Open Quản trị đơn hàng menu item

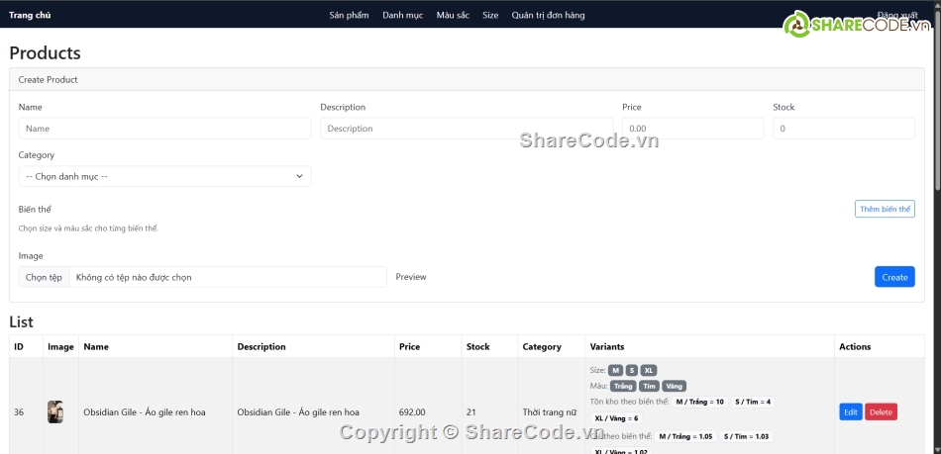[x=548, y=15]
